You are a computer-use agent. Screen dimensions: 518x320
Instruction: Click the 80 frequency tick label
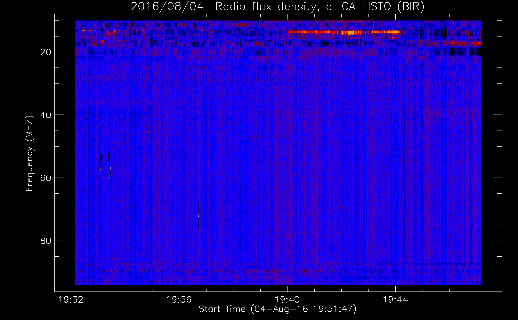[46, 241]
